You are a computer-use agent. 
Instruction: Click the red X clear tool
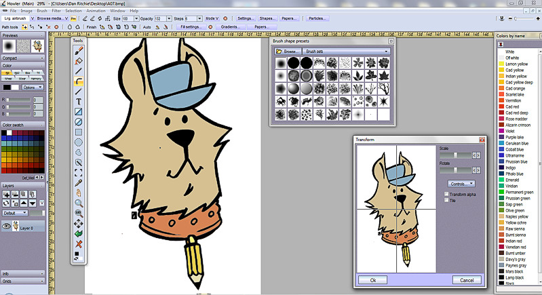coord(79,244)
